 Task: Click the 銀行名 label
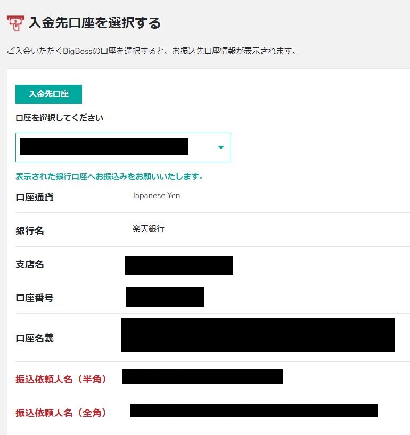(30, 231)
